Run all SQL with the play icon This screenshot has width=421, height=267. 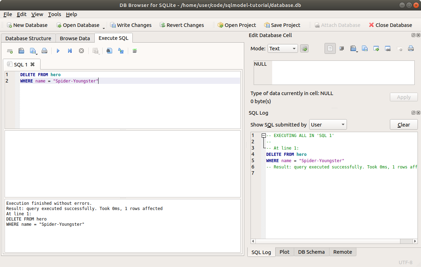point(58,51)
